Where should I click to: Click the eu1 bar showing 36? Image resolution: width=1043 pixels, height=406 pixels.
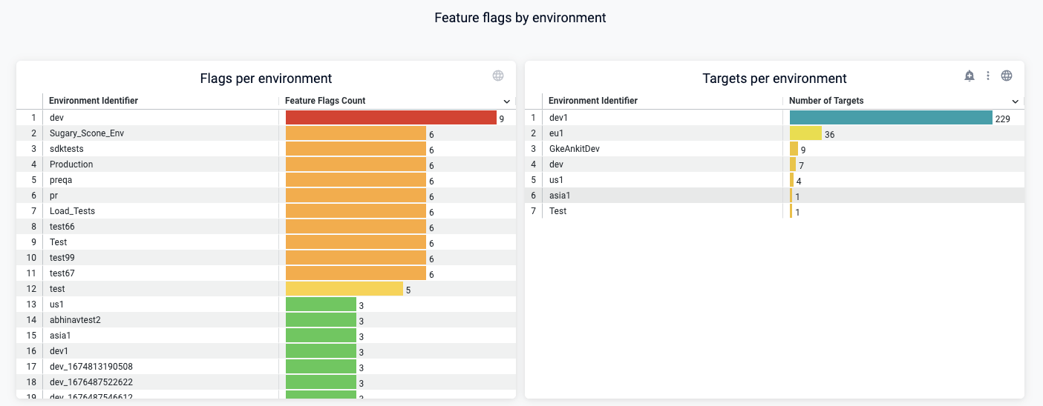point(805,133)
